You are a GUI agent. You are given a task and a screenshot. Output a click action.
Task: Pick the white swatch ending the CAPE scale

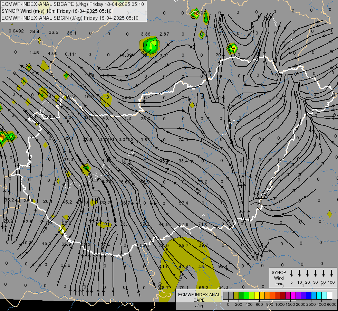point(329,296)
